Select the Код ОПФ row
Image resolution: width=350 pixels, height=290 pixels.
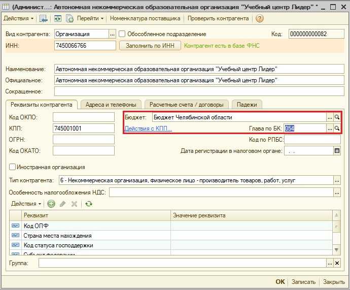[171, 225]
